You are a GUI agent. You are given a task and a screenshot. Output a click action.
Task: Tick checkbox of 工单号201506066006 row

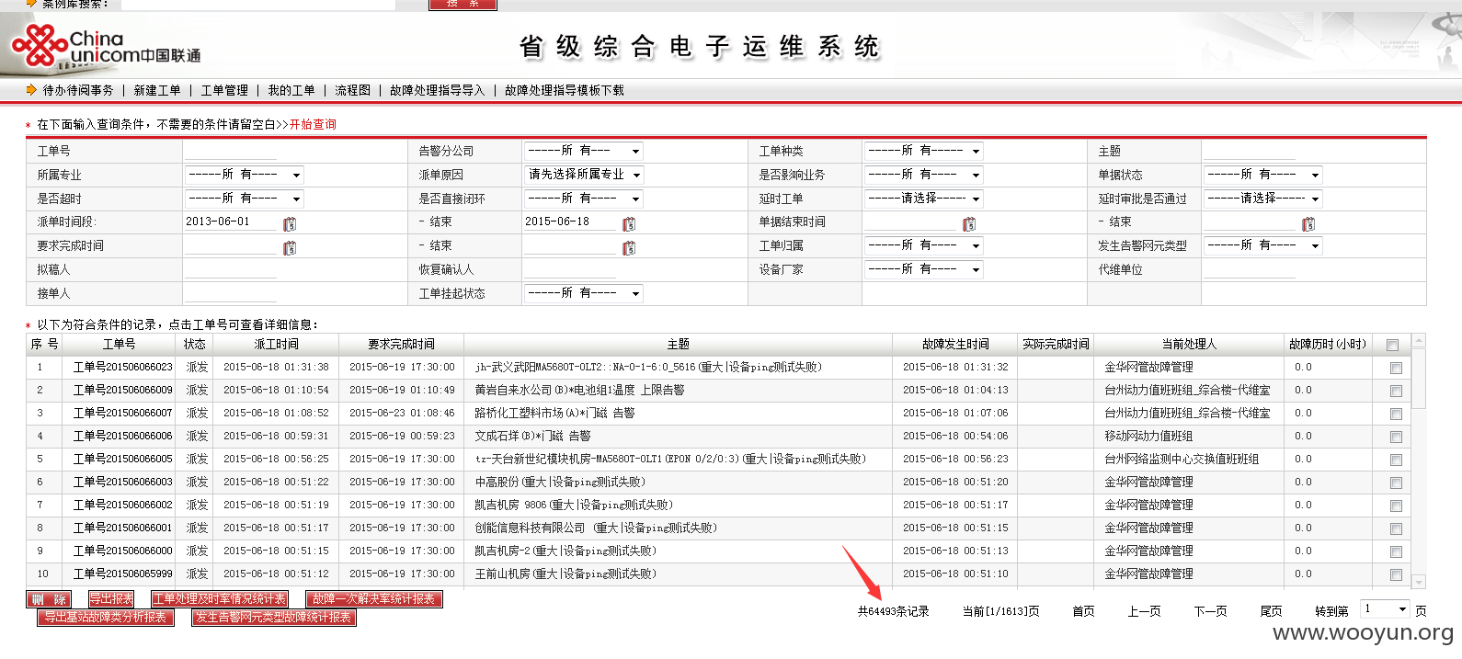pyautogui.click(x=1396, y=437)
